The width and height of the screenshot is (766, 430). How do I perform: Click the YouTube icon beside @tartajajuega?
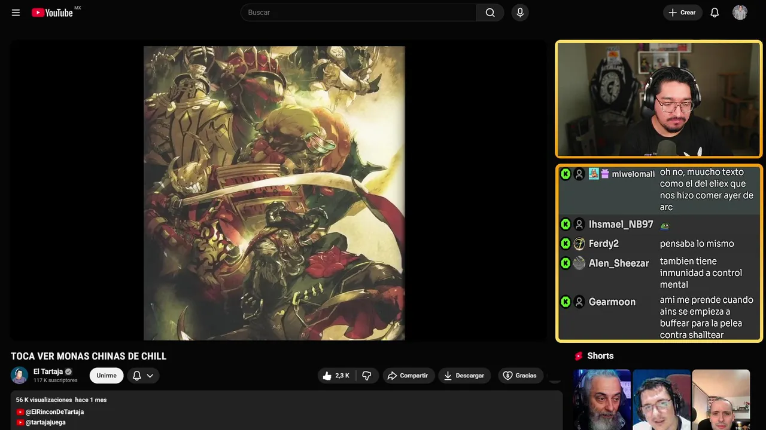pyautogui.click(x=20, y=422)
